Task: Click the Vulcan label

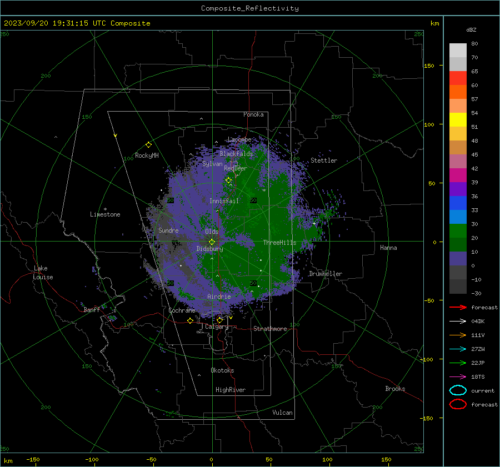Action: (282, 413)
